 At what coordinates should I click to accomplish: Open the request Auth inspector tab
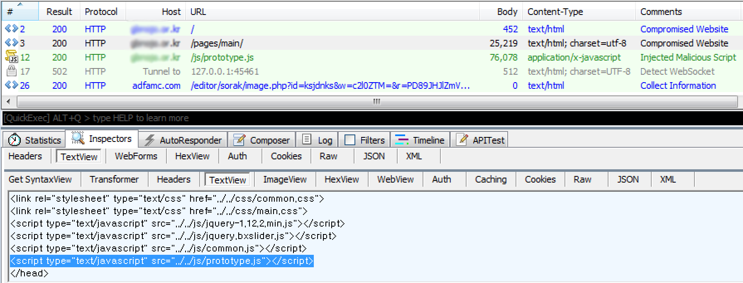coord(237,156)
